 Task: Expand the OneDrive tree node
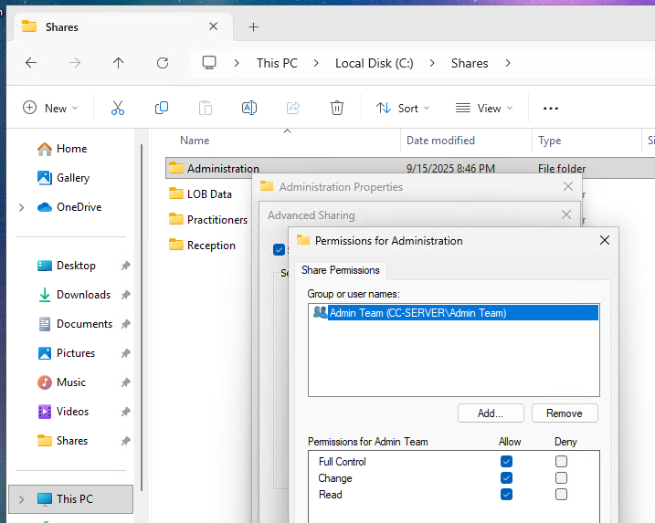21,207
